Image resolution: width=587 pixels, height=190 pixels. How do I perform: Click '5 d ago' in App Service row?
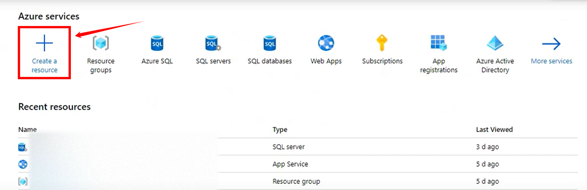point(487,164)
